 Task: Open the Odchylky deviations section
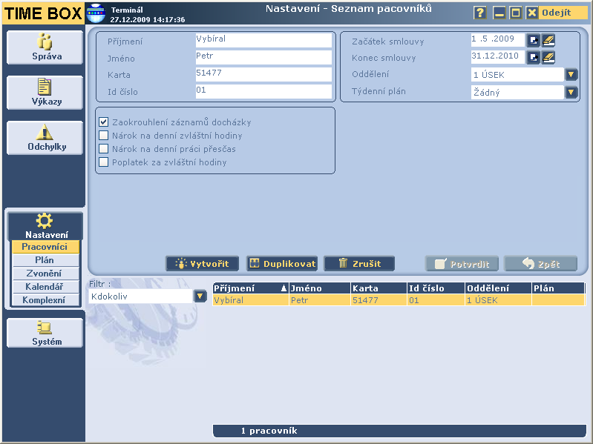pyautogui.click(x=45, y=138)
